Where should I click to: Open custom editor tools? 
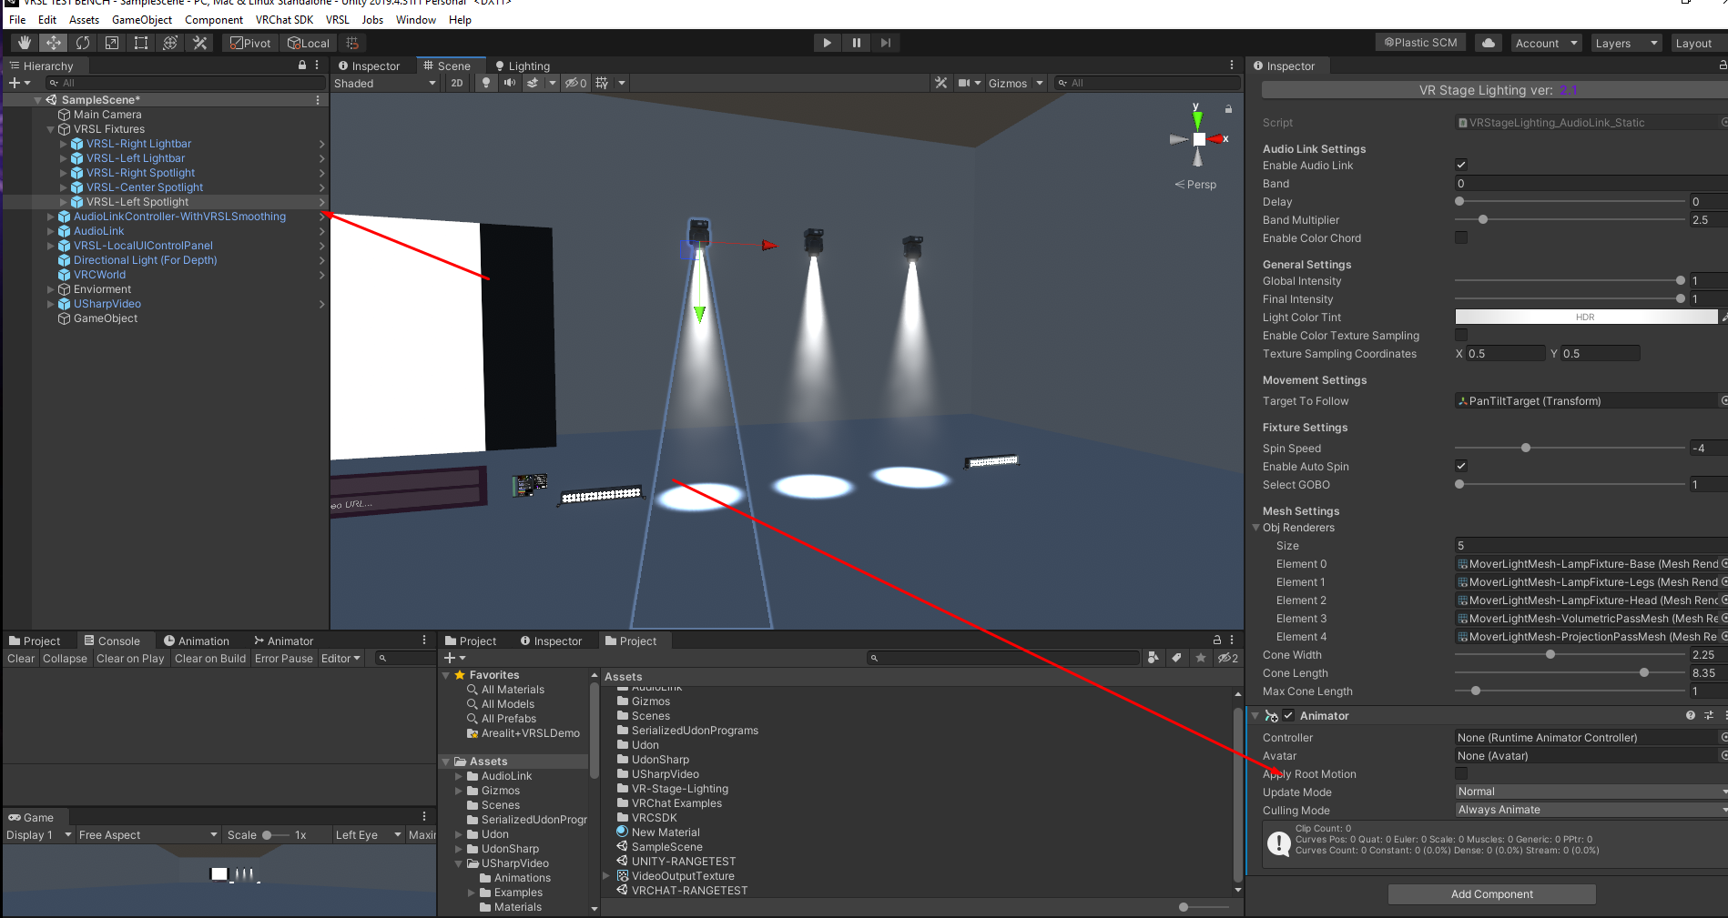click(x=200, y=43)
